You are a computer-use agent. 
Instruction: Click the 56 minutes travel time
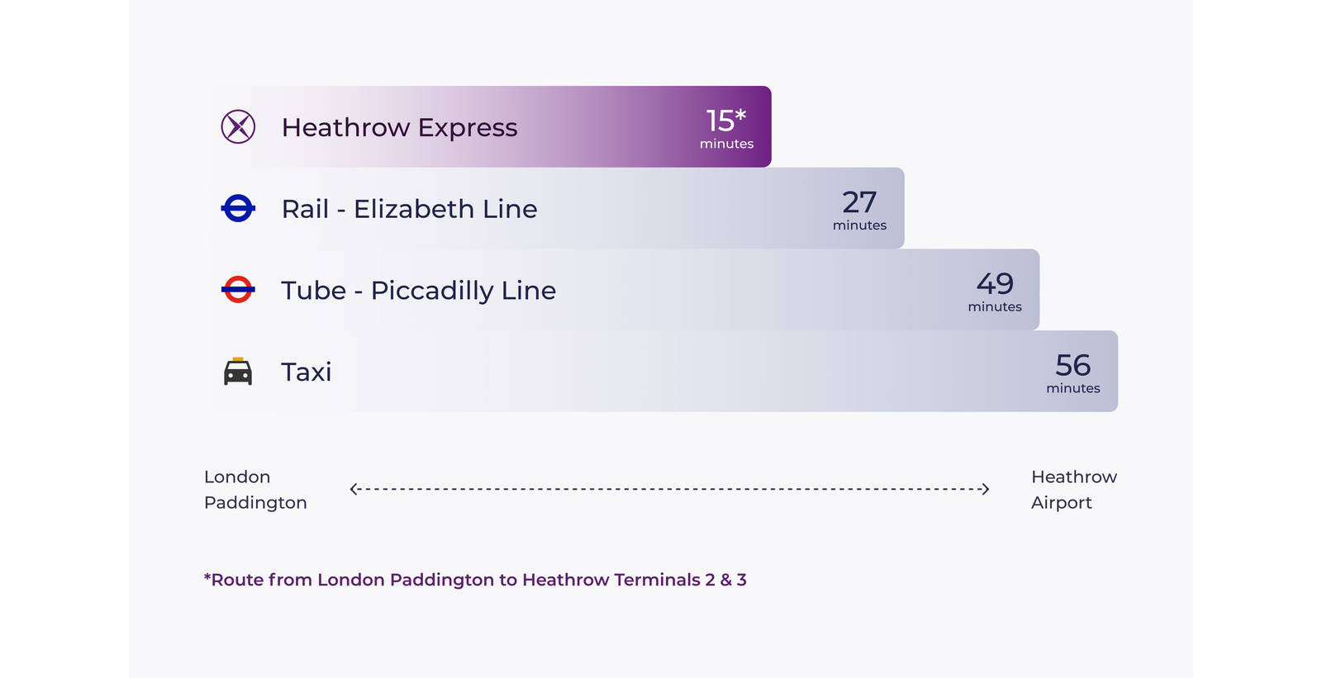tap(1072, 372)
